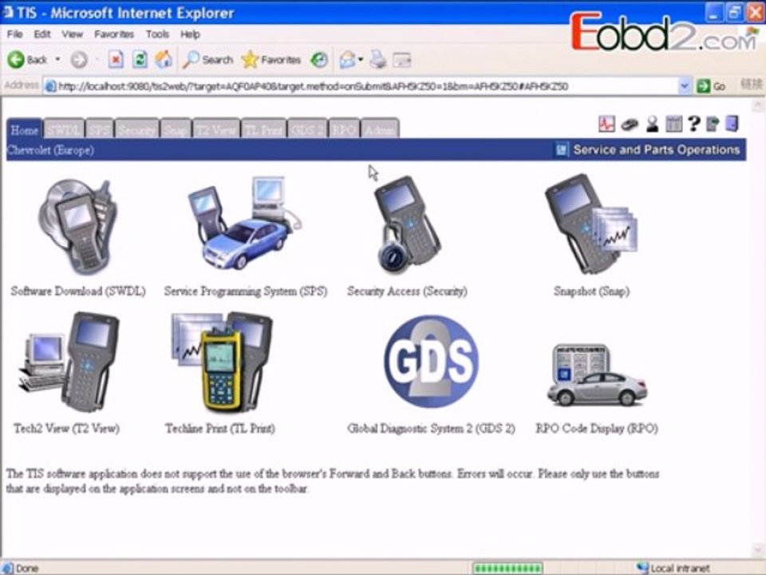
Task: Click the Service and Parts Operations save icon
Action: click(561, 149)
